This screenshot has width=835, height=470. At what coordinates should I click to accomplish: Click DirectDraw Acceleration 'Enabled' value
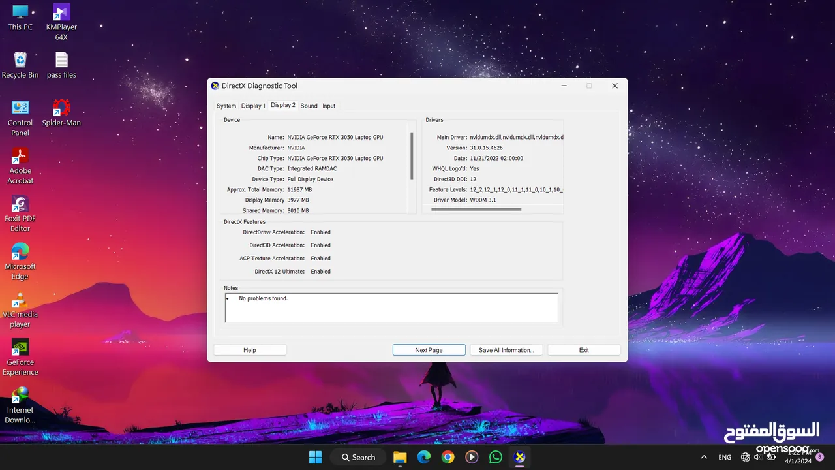320,232
